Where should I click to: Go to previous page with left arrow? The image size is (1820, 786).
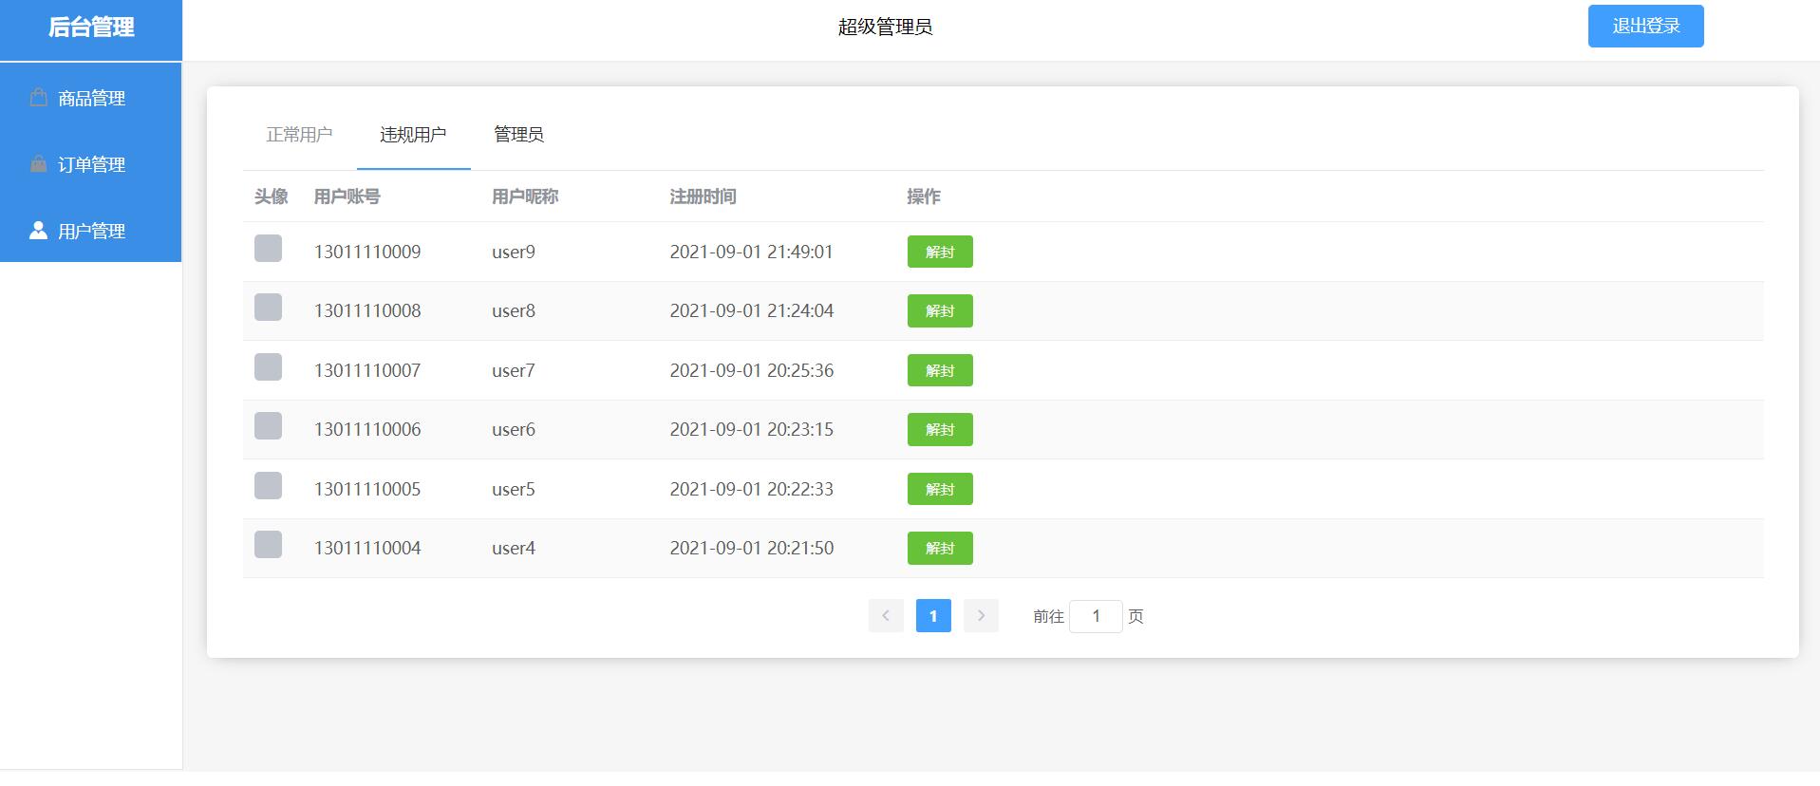pos(886,616)
